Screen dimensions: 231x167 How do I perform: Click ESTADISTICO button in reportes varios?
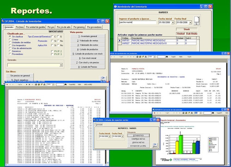pyautogui.click(x=138, y=135)
